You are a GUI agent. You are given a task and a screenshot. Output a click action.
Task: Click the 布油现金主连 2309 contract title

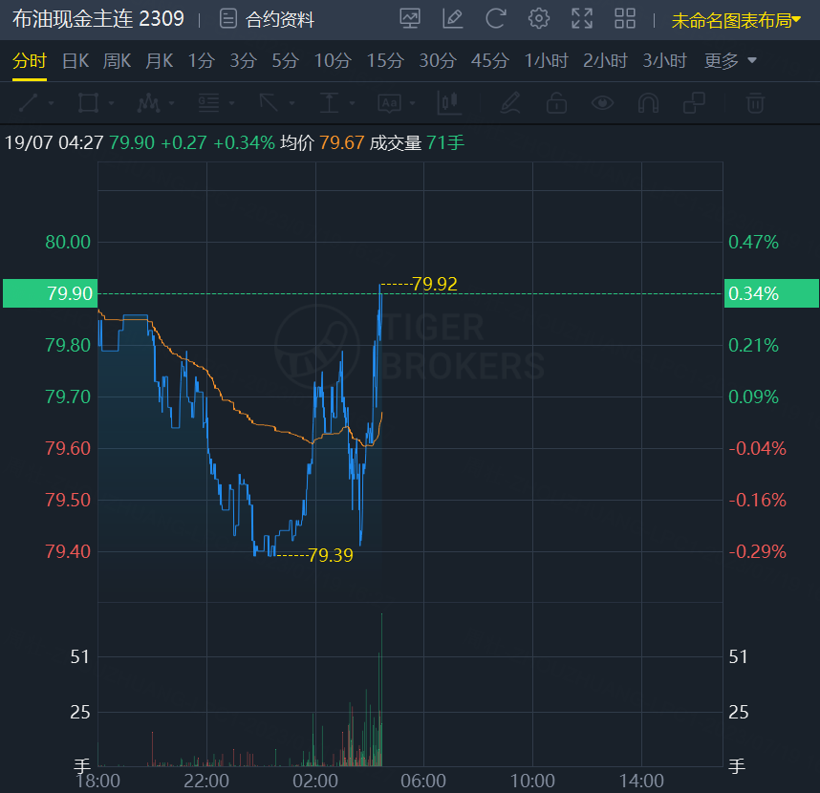(98, 19)
